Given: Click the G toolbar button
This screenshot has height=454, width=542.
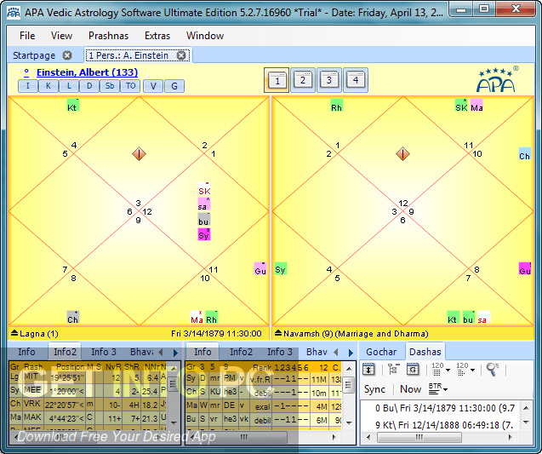Looking at the screenshot, I should tap(174, 86).
